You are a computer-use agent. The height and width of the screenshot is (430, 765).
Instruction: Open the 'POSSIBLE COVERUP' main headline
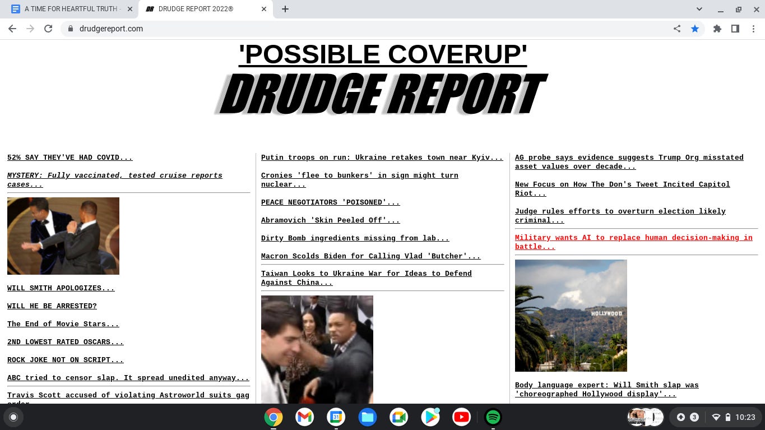pos(383,54)
